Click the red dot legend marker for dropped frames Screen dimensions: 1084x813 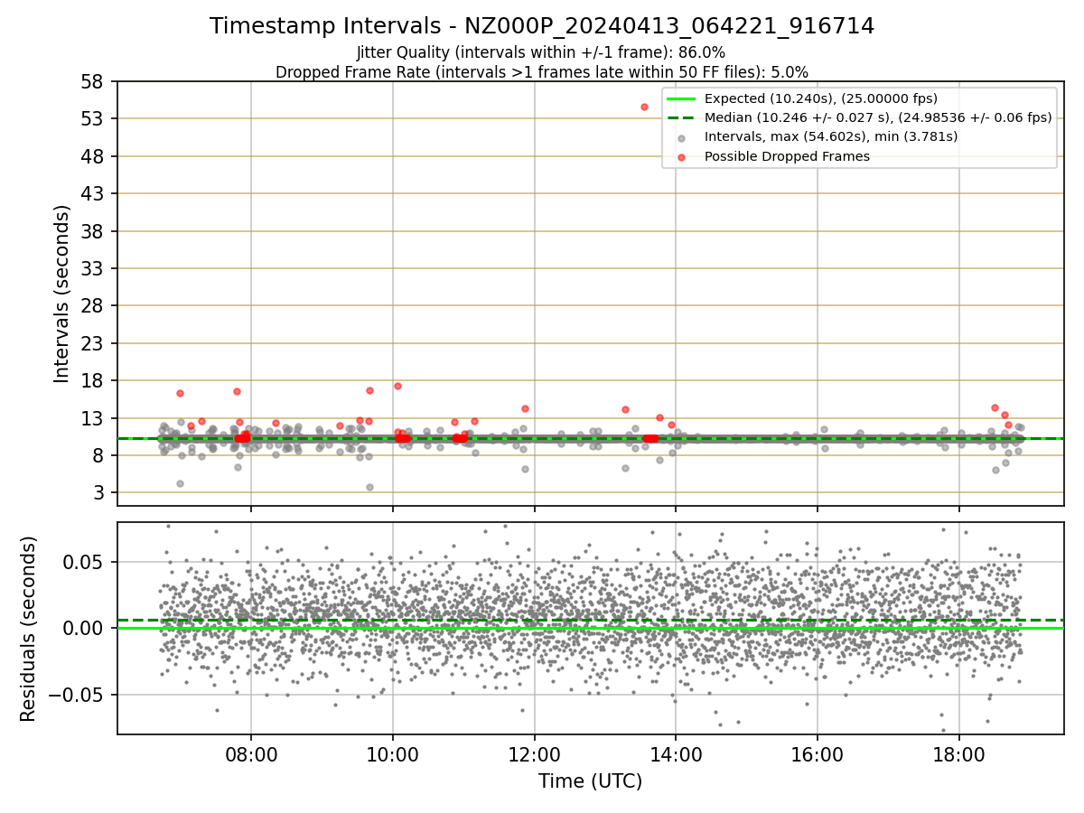pyautogui.click(x=682, y=157)
